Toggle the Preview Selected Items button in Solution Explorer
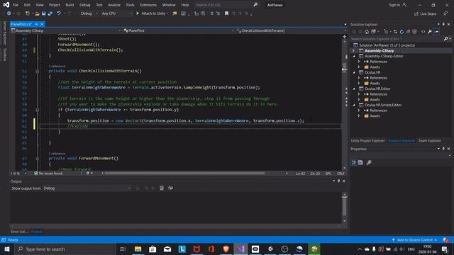 (x=437, y=32)
